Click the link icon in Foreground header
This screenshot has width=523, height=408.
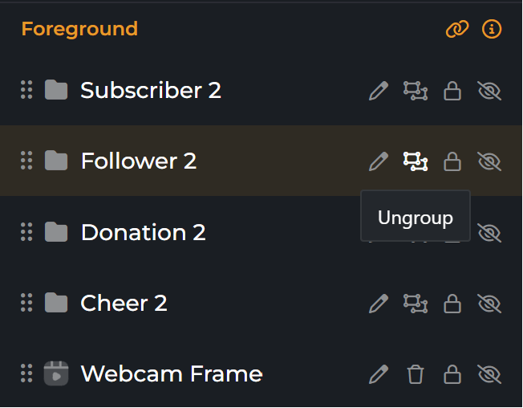tap(457, 30)
